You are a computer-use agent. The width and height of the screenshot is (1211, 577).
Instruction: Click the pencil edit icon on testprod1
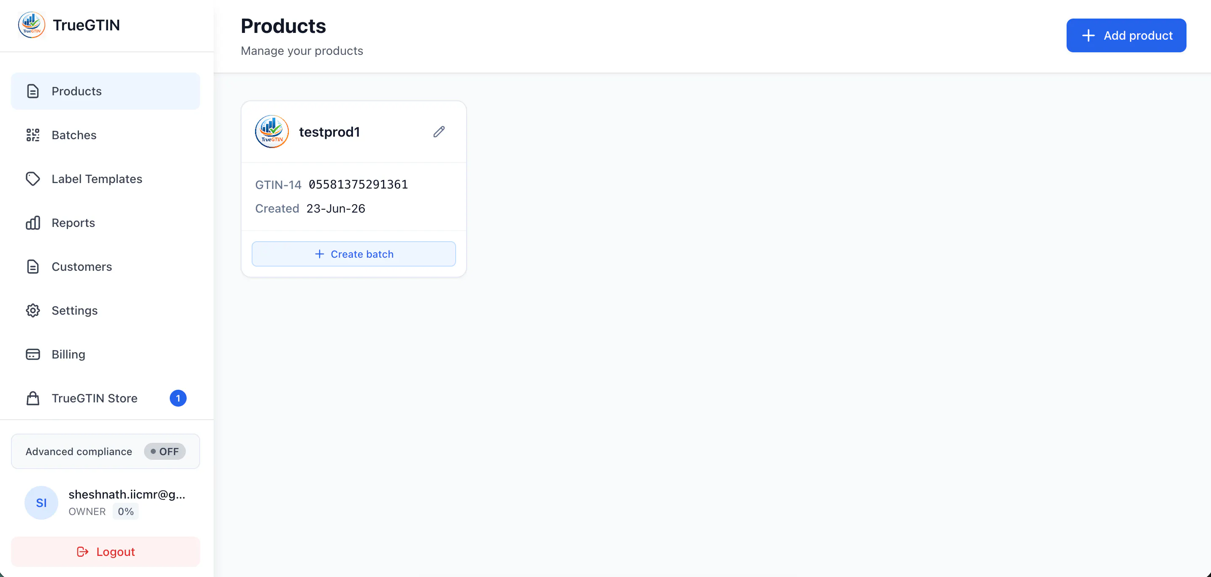tap(439, 132)
